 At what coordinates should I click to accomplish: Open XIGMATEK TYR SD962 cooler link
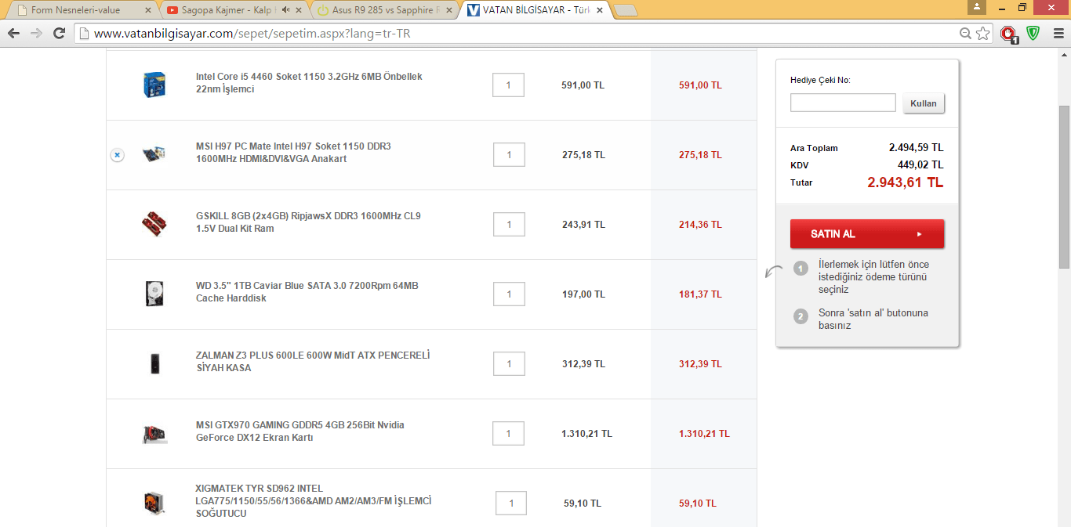point(314,501)
